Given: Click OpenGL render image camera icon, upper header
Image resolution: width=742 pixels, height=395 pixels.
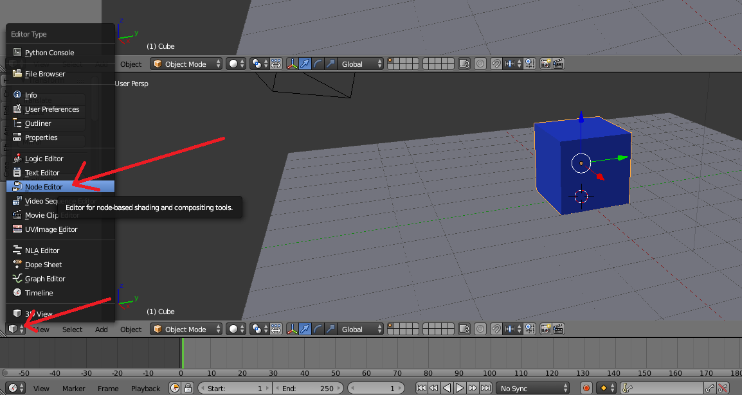Looking at the screenshot, I should pos(546,64).
